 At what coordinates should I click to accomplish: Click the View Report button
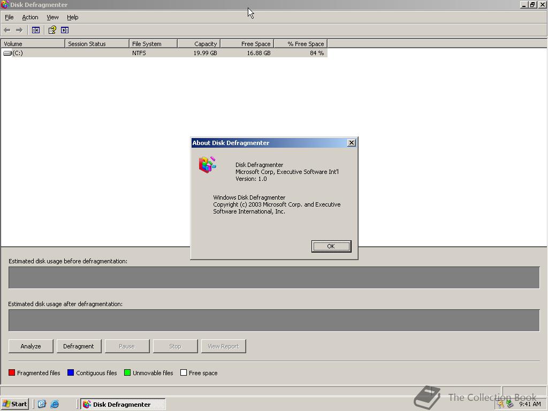pyautogui.click(x=223, y=346)
